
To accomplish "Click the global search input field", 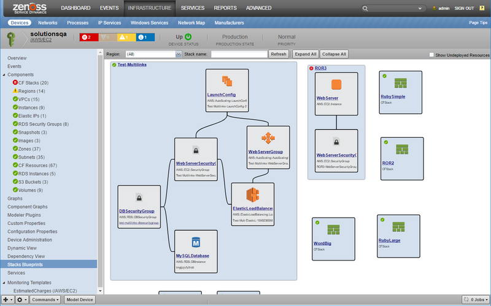I will click(x=393, y=9).
